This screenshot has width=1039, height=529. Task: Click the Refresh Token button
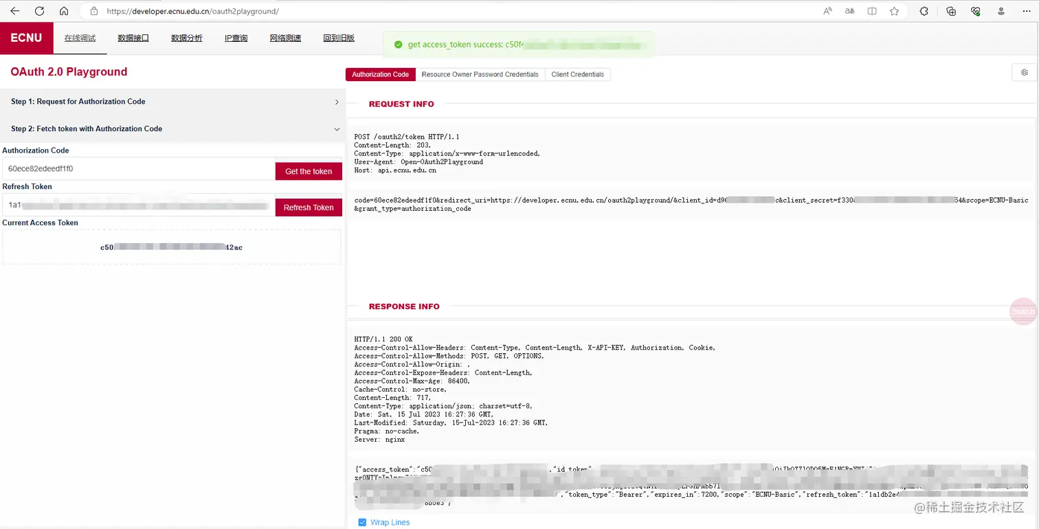click(309, 207)
